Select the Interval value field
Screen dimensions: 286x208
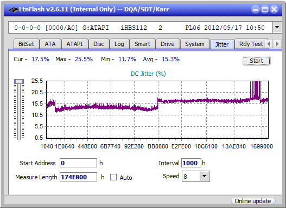coord(191,163)
